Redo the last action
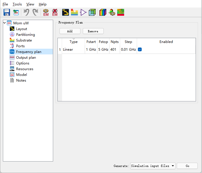This screenshot has height=173, width=202. coord(35,12)
